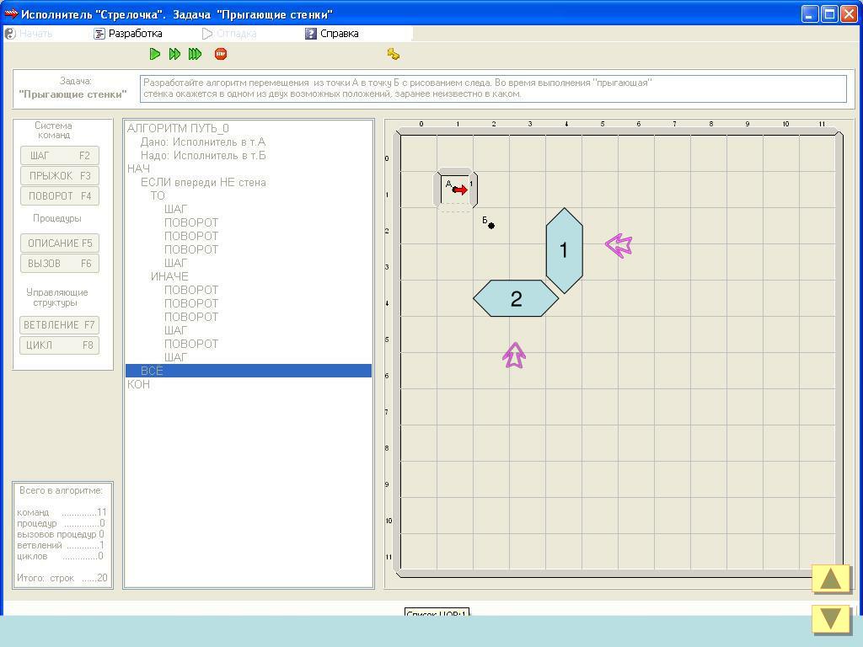Maximize the Стрелочка window
Viewport: 863px width, 647px height.
(829, 13)
